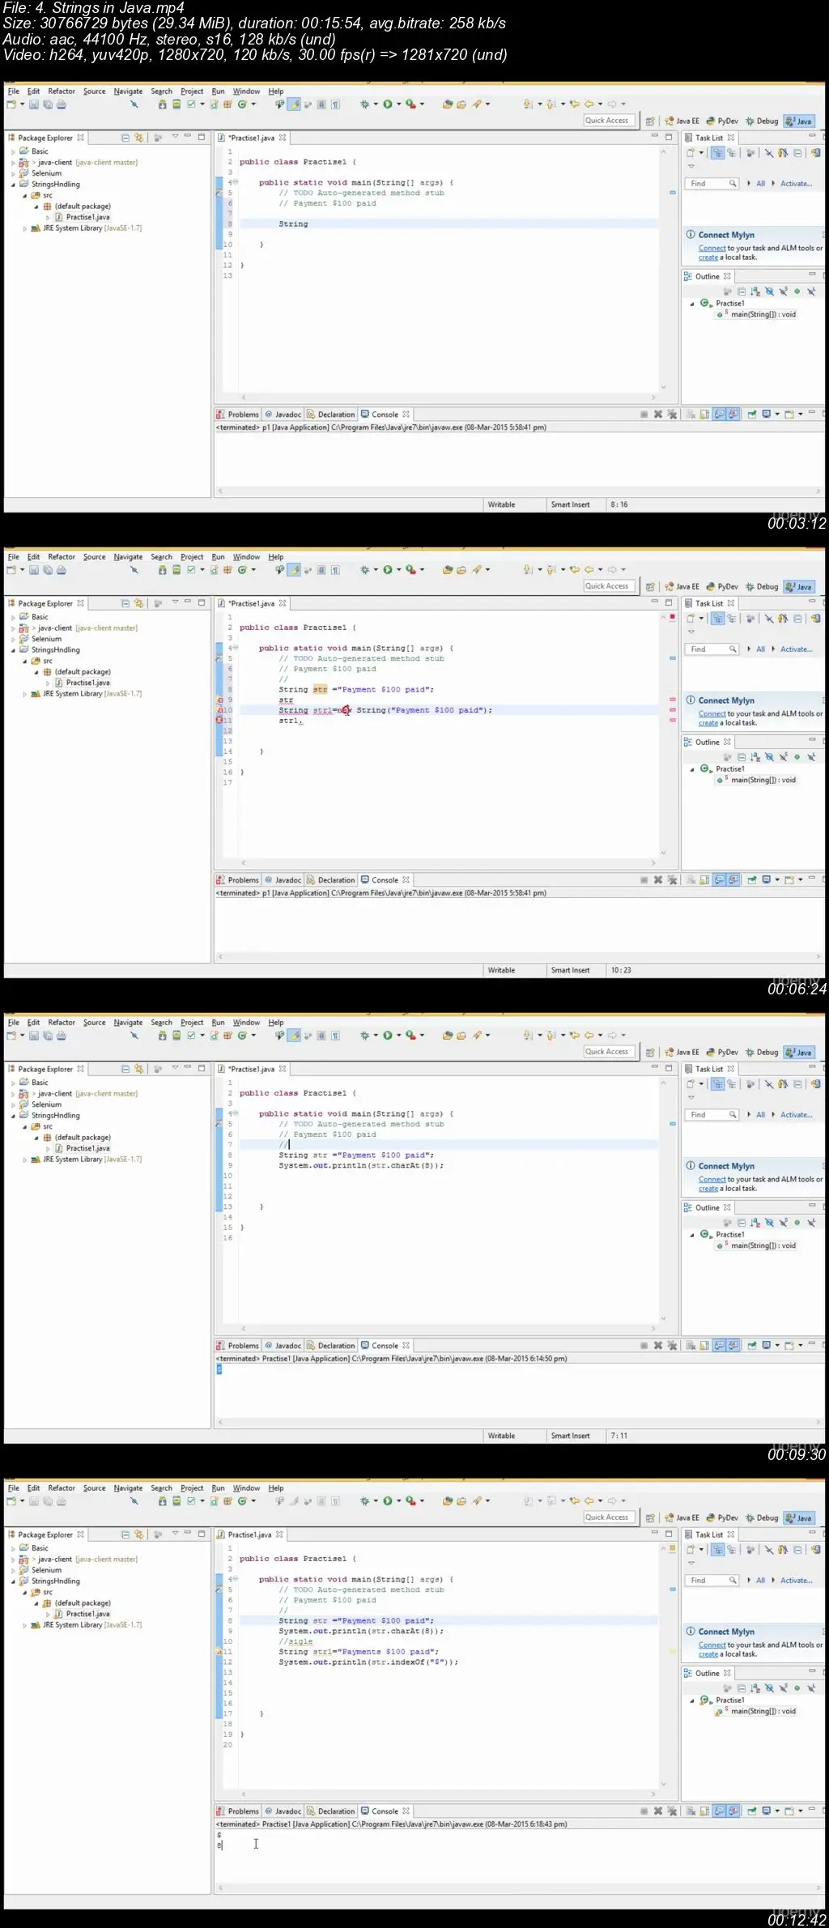829x1928 pixels.
Task: Collapse All in Package Explorer, 00:03:12 frame
Action: (125, 138)
